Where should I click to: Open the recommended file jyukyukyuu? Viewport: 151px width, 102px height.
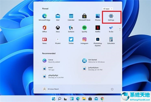point(92,69)
